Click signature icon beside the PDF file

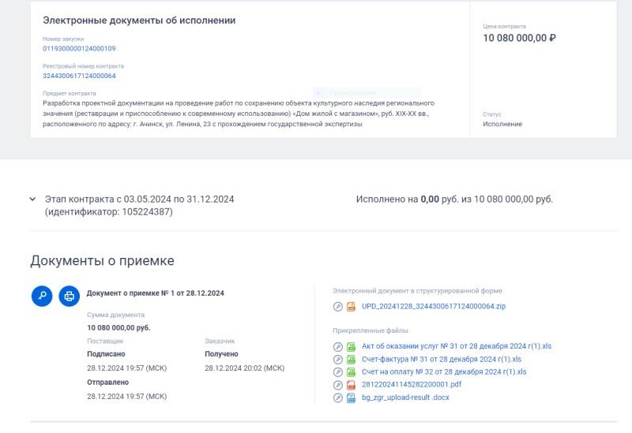[338, 385]
